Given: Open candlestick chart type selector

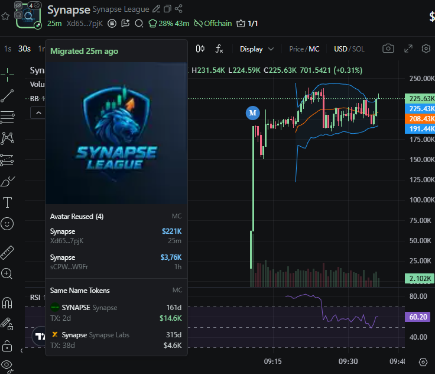Looking at the screenshot, I should (x=200, y=49).
